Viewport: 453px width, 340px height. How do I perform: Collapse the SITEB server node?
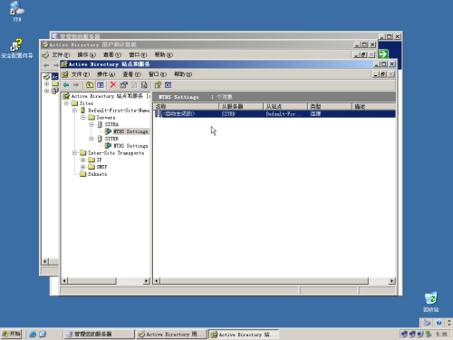(92, 139)
